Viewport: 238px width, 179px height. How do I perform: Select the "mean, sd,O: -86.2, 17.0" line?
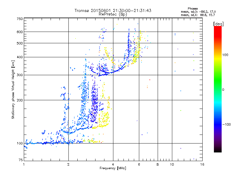pos(198,12)
